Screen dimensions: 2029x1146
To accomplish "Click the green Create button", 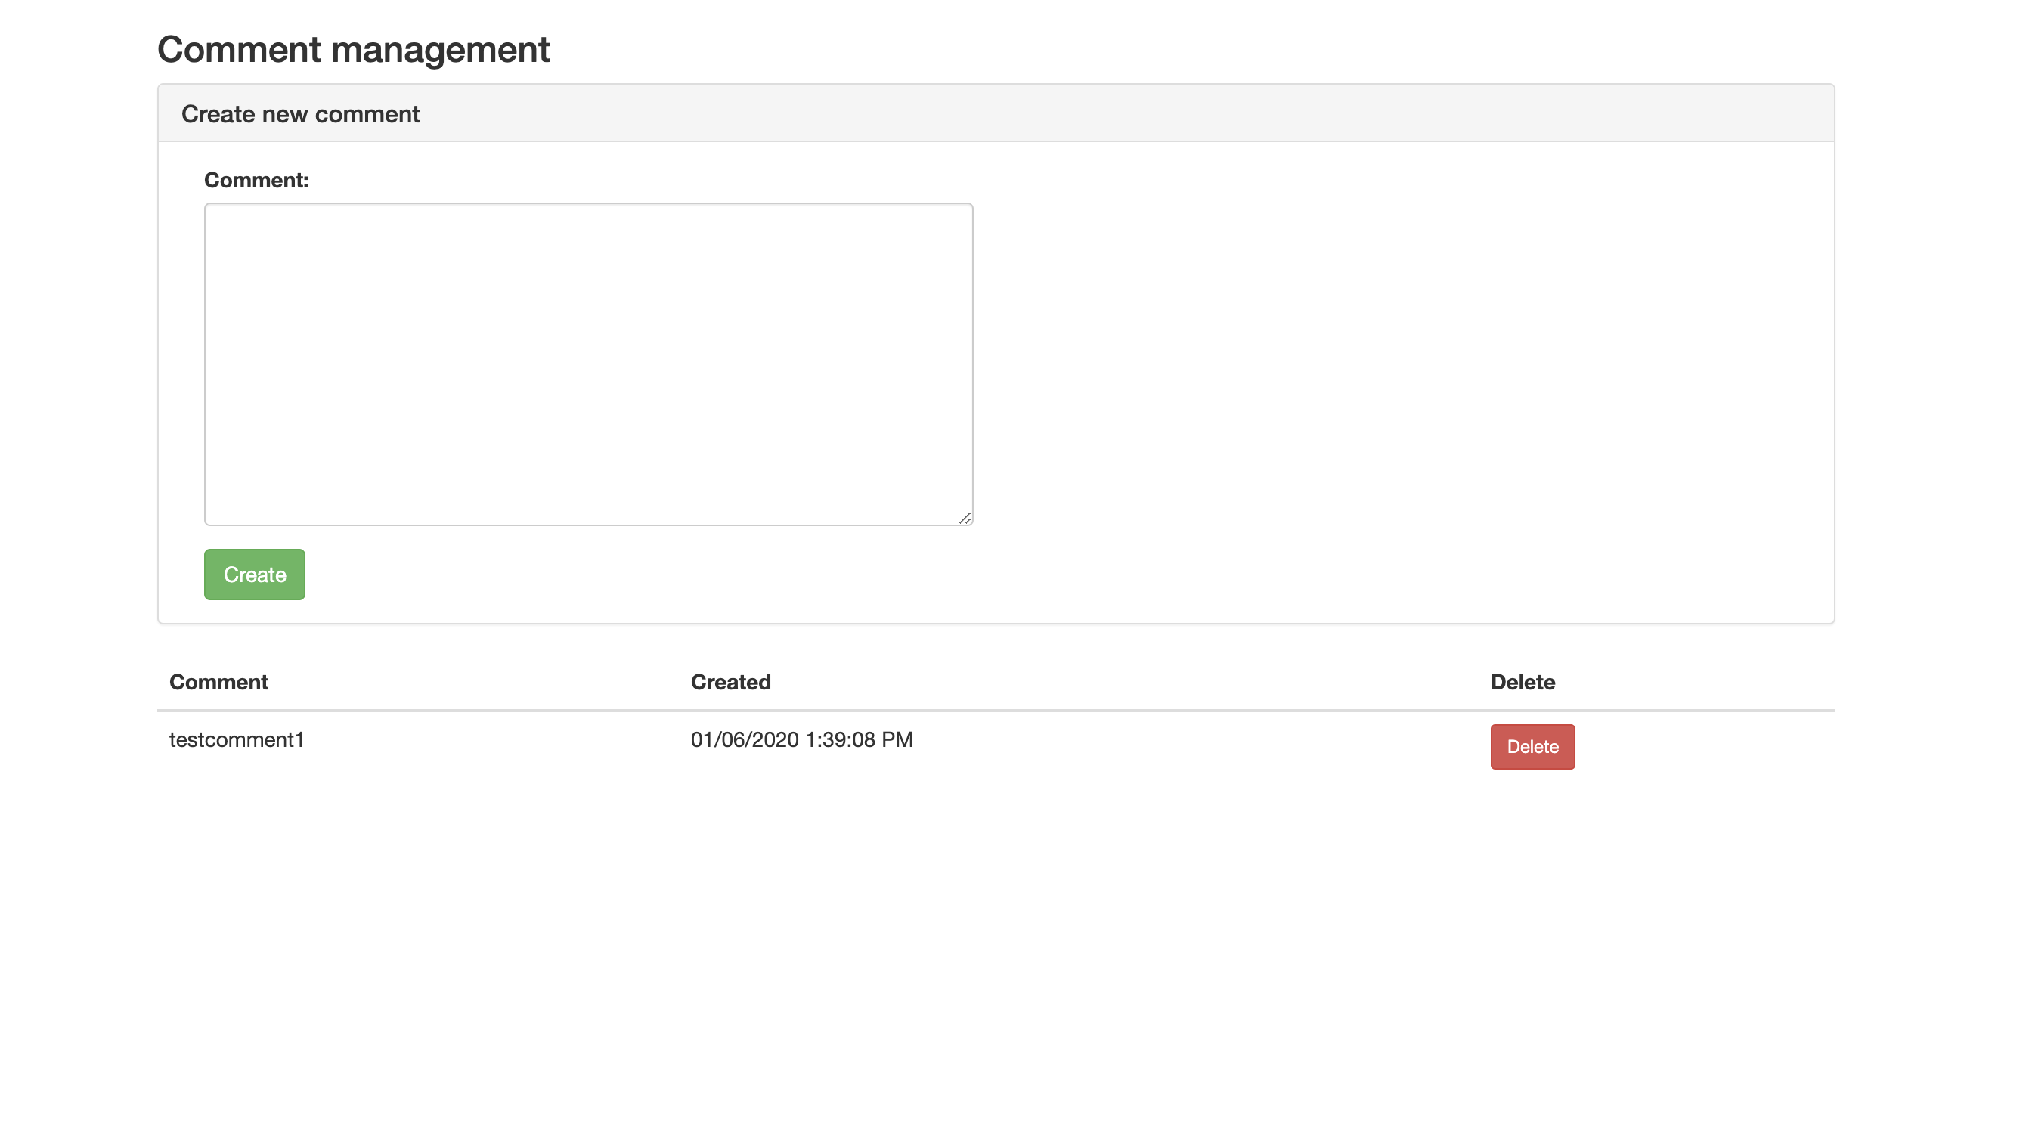I will (x=255, y=575).
